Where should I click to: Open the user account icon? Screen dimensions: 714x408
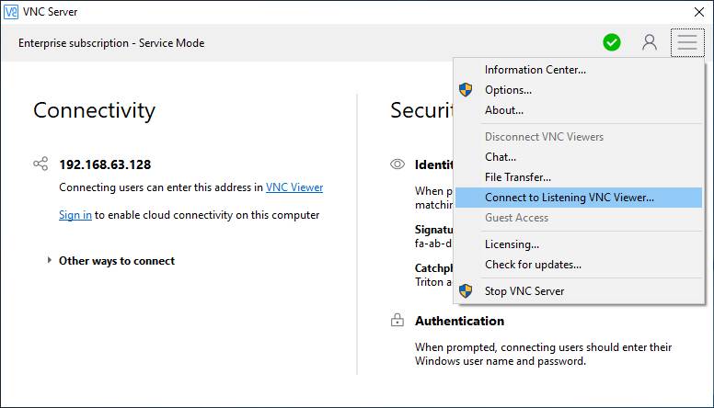pyautogui.click(x=650, y=42)
